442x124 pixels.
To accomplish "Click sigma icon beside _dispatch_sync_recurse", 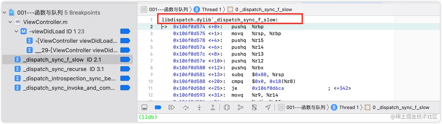I will coord(18,69).
